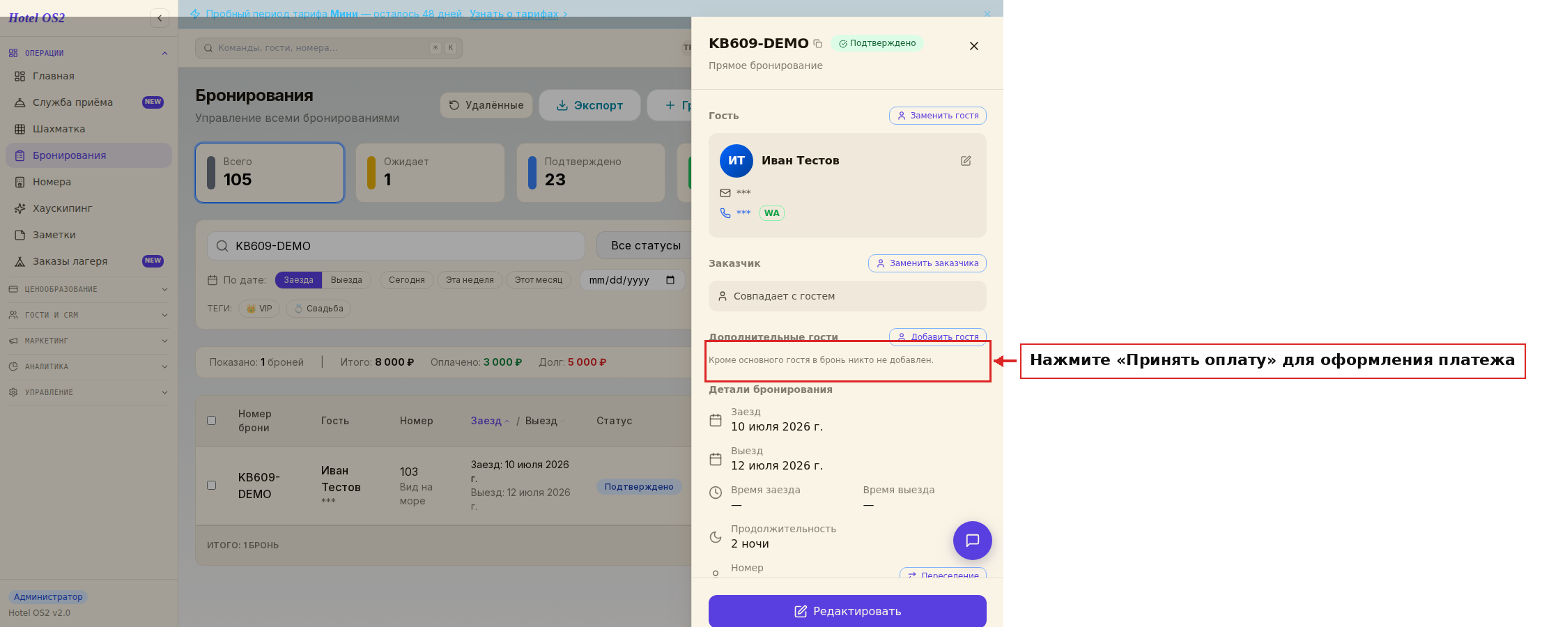Click the Редактировать button
Image resolution: width=1542 pixels, height=627 pixels.
847,611
